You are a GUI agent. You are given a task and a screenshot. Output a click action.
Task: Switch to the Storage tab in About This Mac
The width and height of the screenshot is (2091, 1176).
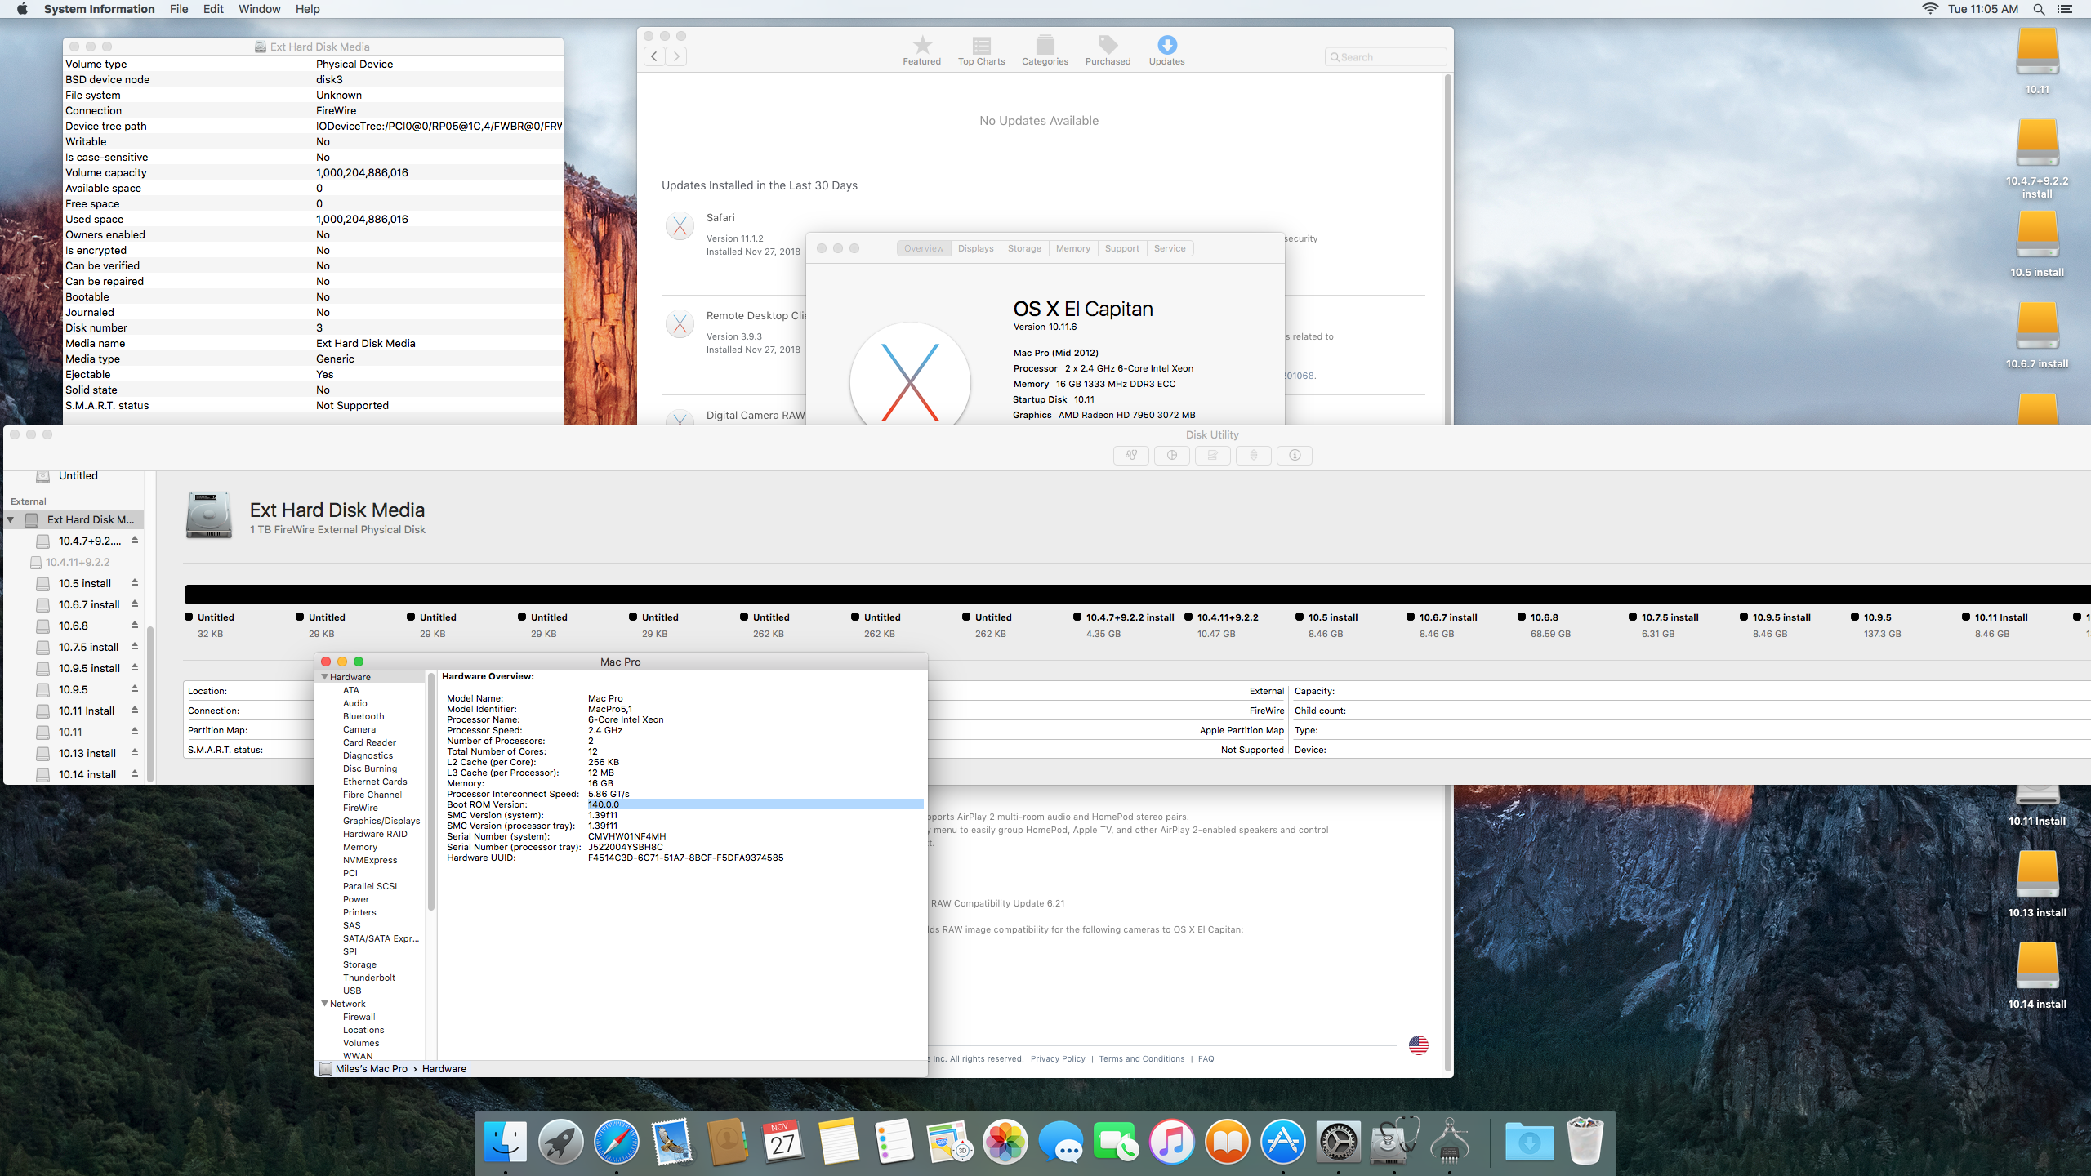[x=1024, y=248]
